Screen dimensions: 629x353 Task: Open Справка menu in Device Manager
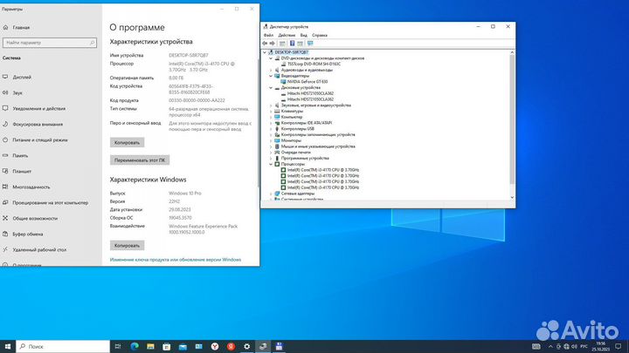pyautogui.click(x=320, y=35)
